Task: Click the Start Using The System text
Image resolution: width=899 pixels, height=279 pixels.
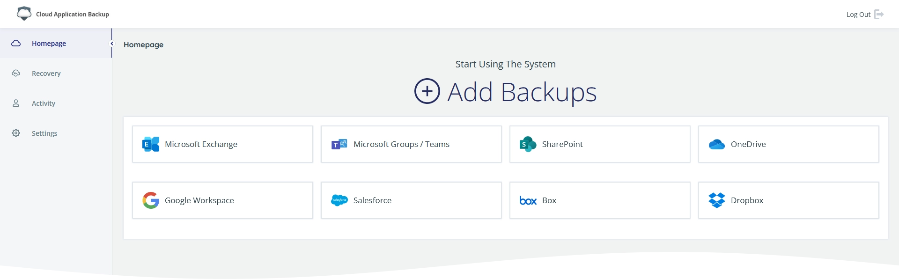Action: (x=506, y=64)
